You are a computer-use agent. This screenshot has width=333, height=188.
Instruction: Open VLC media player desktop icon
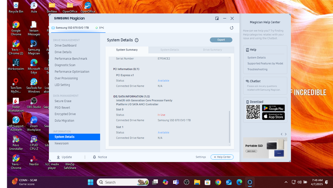click(52, 166)
